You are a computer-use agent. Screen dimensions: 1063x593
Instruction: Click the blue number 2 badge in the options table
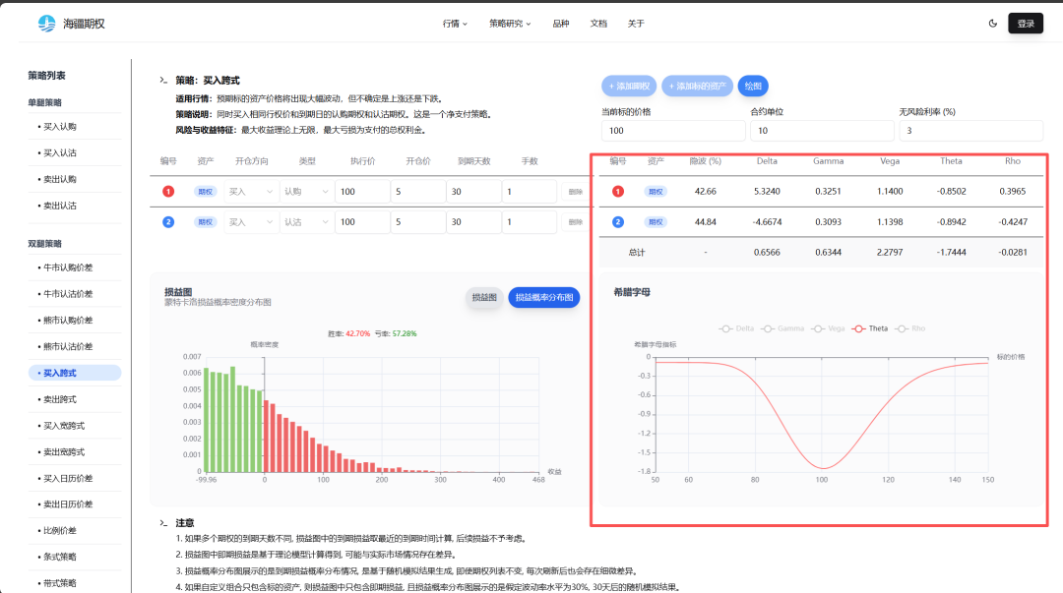click(x=168, y=222)
